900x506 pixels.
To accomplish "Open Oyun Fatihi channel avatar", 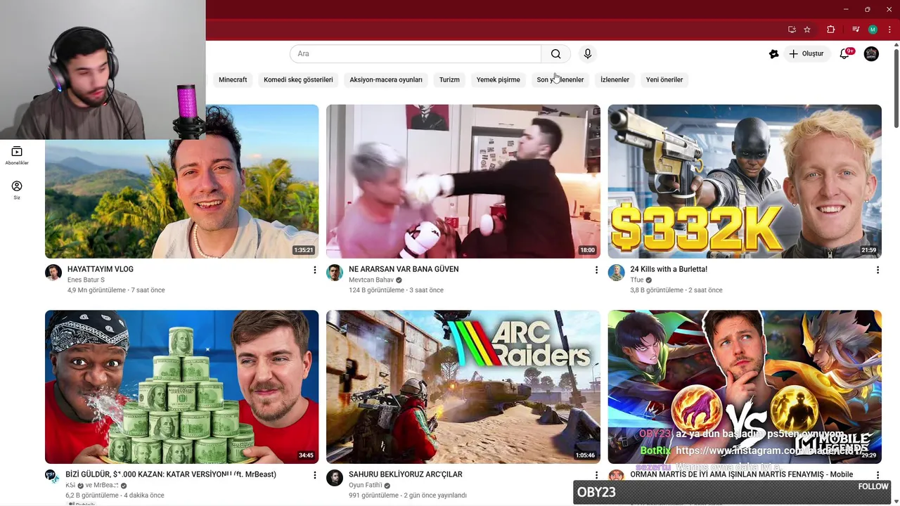I will [x=335, y=478].
